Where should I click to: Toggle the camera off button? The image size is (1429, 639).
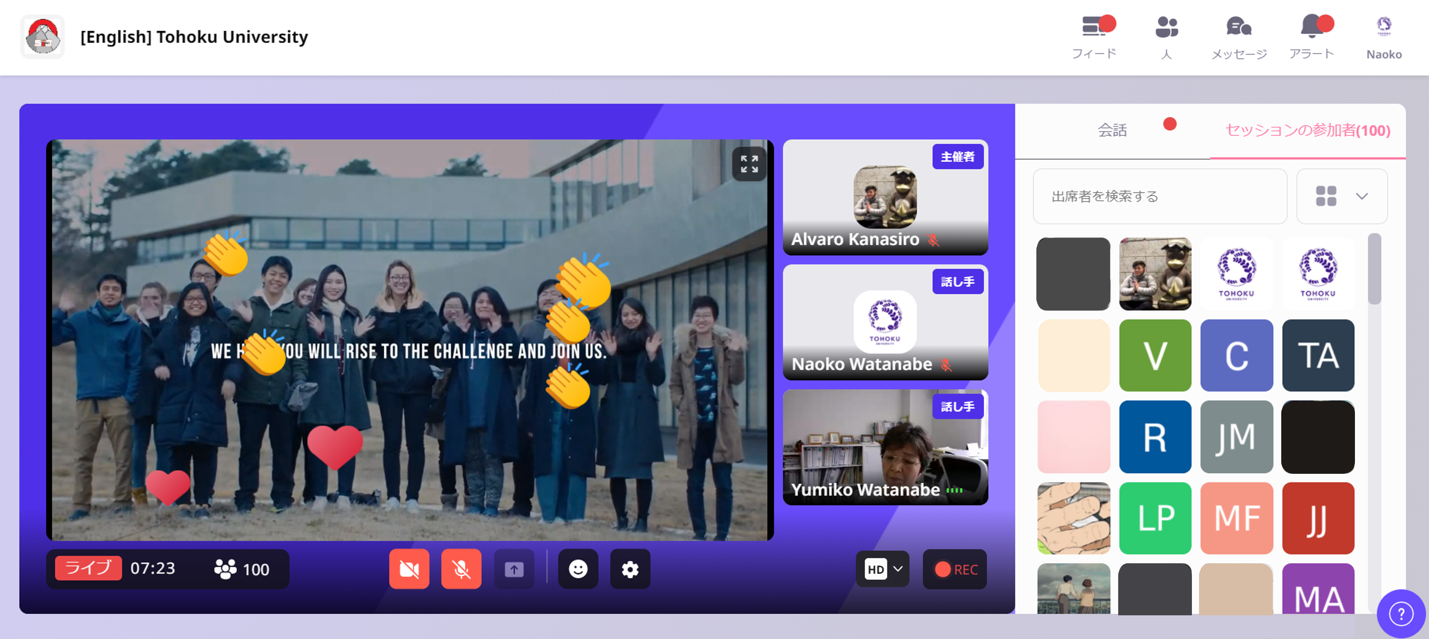[409, 569]
